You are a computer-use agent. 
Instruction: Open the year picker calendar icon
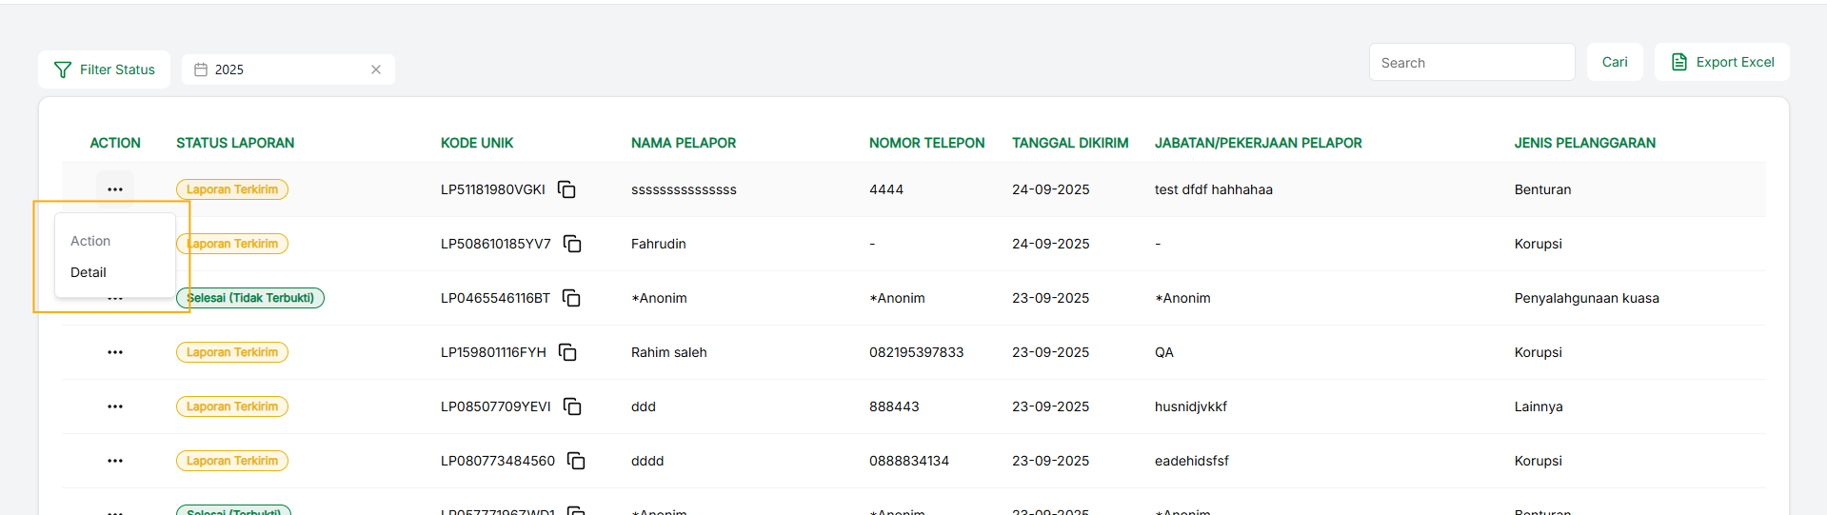[201, 69]
